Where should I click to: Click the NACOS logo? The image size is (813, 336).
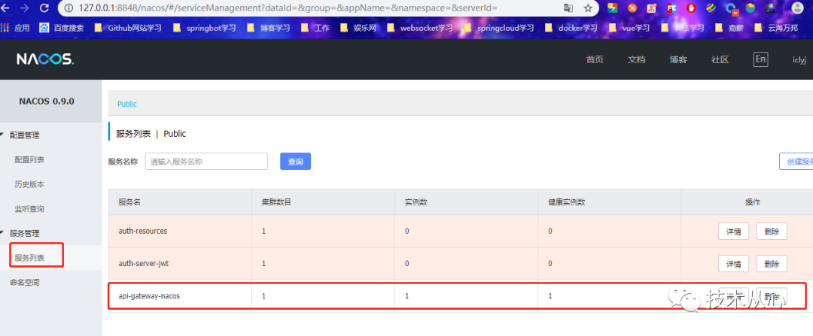tap(45, 59)
